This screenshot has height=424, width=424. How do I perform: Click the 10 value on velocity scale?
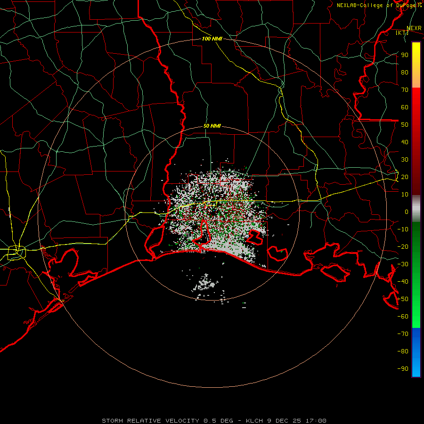[405, 195]
